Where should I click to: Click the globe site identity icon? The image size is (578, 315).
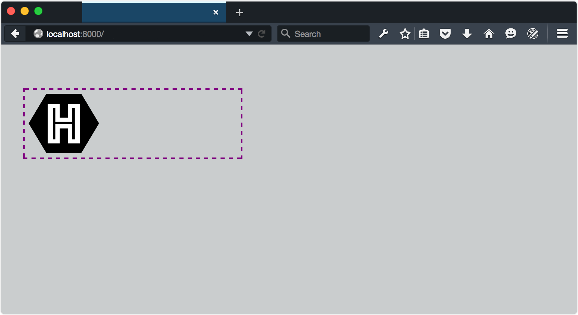[x=38, y=34]
